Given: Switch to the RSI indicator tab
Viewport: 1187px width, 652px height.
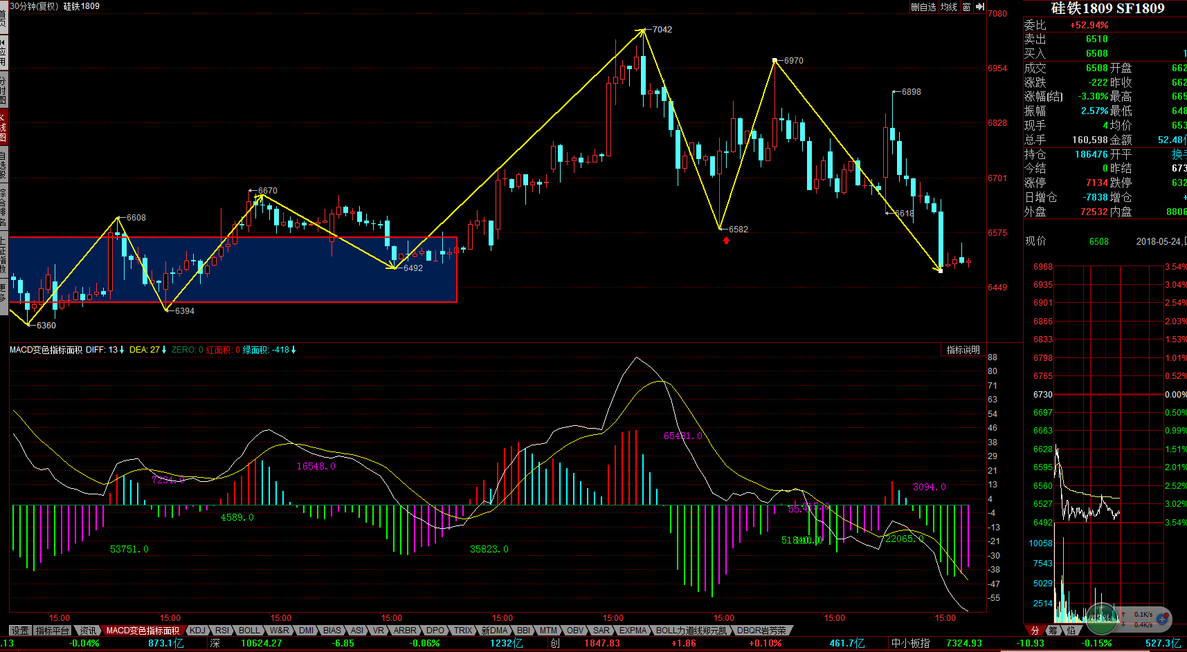Looking at the screenshot, I should (222, 631).
